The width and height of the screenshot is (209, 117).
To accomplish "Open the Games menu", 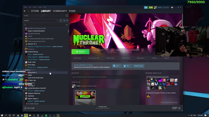I will coord(40,7).
